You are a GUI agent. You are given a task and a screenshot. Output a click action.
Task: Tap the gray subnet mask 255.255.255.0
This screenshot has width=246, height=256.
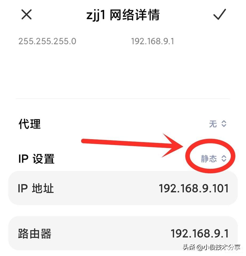pyautogui.click(x=47, y=41)
